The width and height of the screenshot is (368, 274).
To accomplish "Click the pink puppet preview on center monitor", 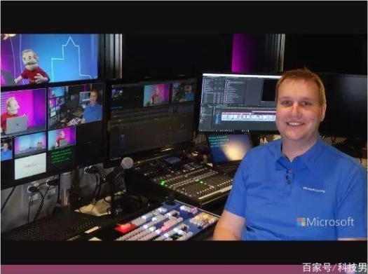I will [x=156, y=95].
